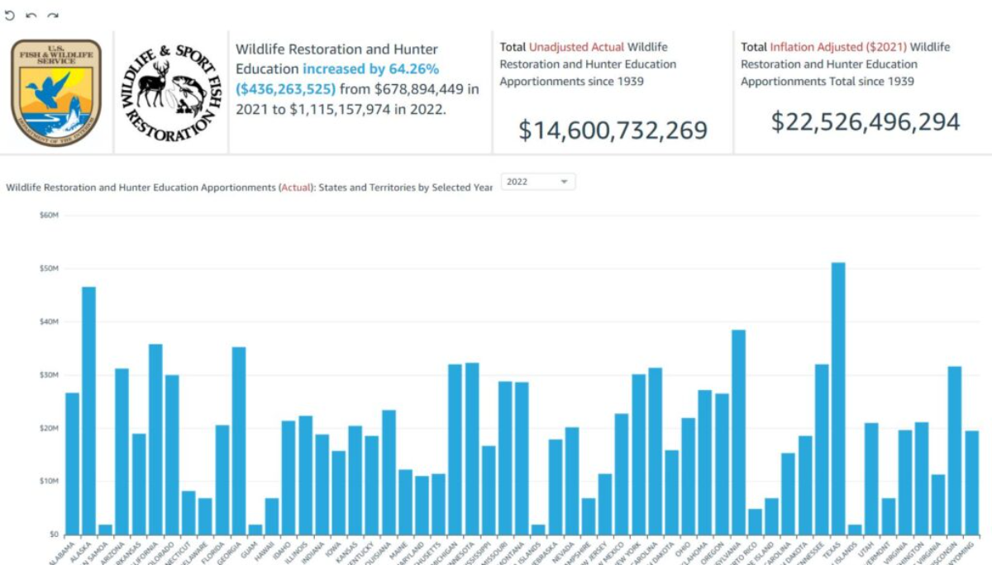Click the bar chart title text
Screen dimensions: 992x565
point(249,188)
